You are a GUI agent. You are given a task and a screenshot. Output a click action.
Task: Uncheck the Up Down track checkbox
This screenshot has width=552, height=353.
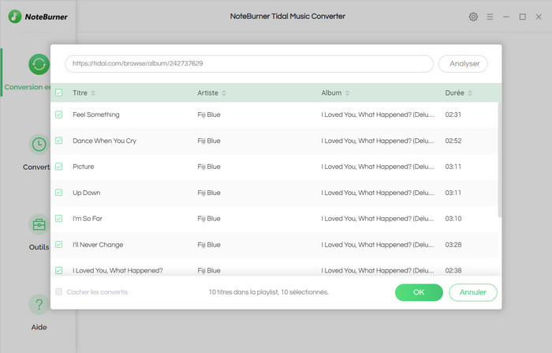[59, 193]
